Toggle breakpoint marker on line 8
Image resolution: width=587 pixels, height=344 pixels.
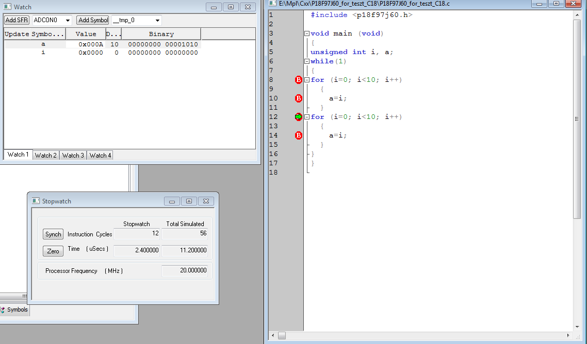tap(298, 80)
